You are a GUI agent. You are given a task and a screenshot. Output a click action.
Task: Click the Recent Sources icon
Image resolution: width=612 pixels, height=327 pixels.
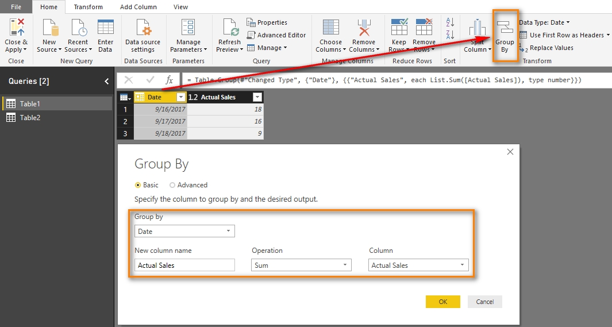(x=78, y=28)
